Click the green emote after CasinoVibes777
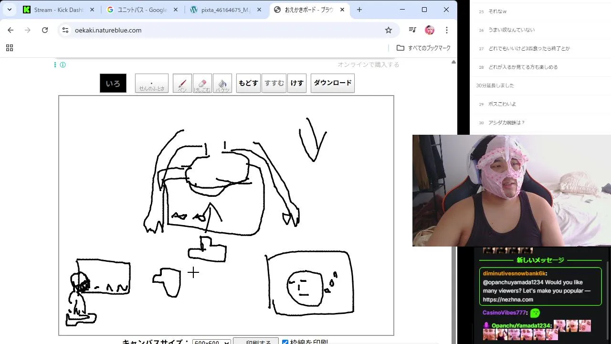This screenshot has height=344, width=611. pos(535,313)
